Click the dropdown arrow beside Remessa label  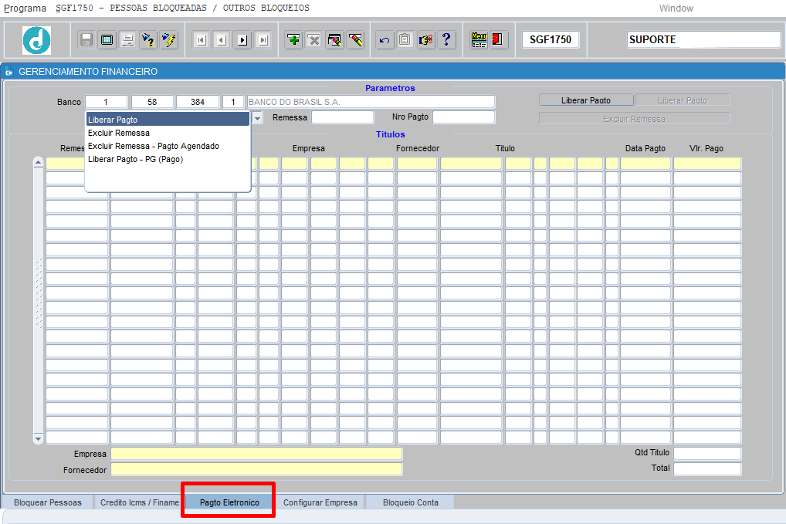point(257,118)
